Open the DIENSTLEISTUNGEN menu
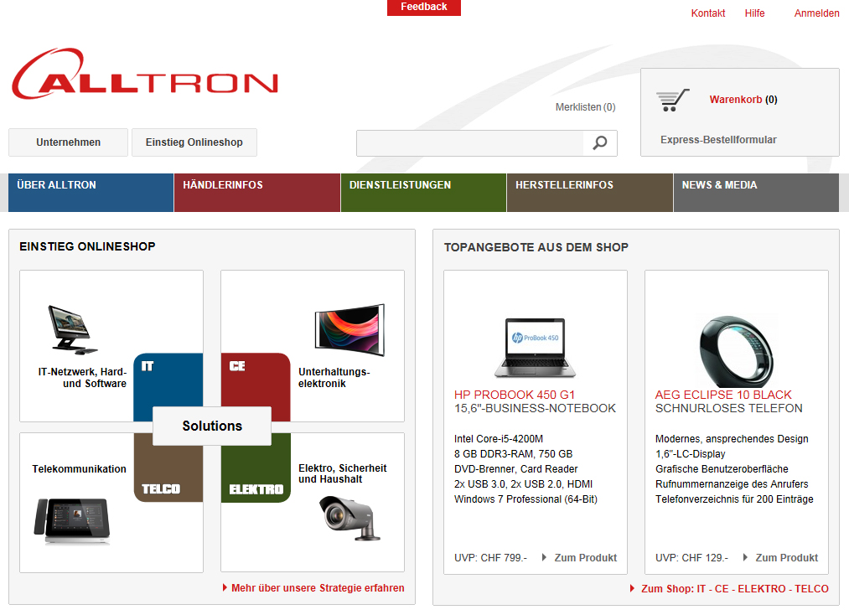This screenshot has width=849, height=615. pyautogui.click(x=423, y=192)
